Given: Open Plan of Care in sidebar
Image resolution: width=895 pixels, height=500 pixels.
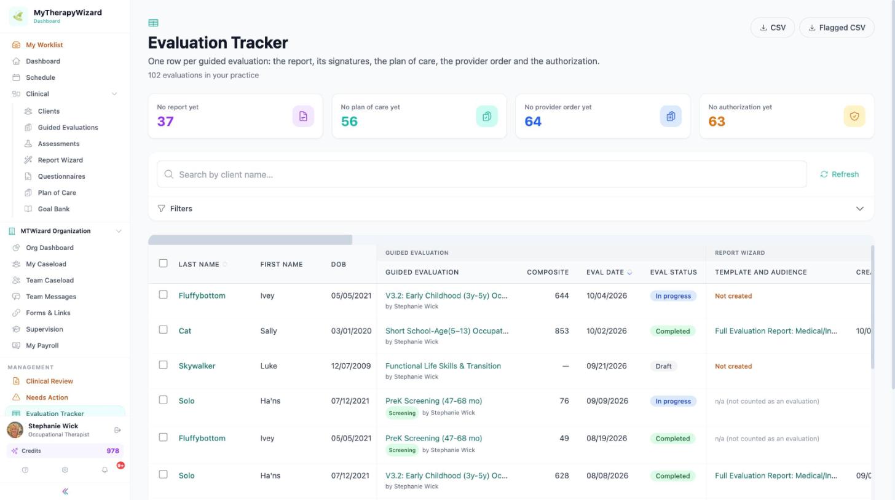Looking at the screenshot, I should pyautogui.click(x=57, y=192).
